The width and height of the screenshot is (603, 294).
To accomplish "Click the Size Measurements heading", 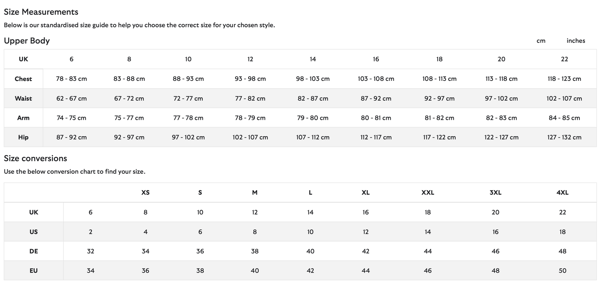I will coord(41,12).
